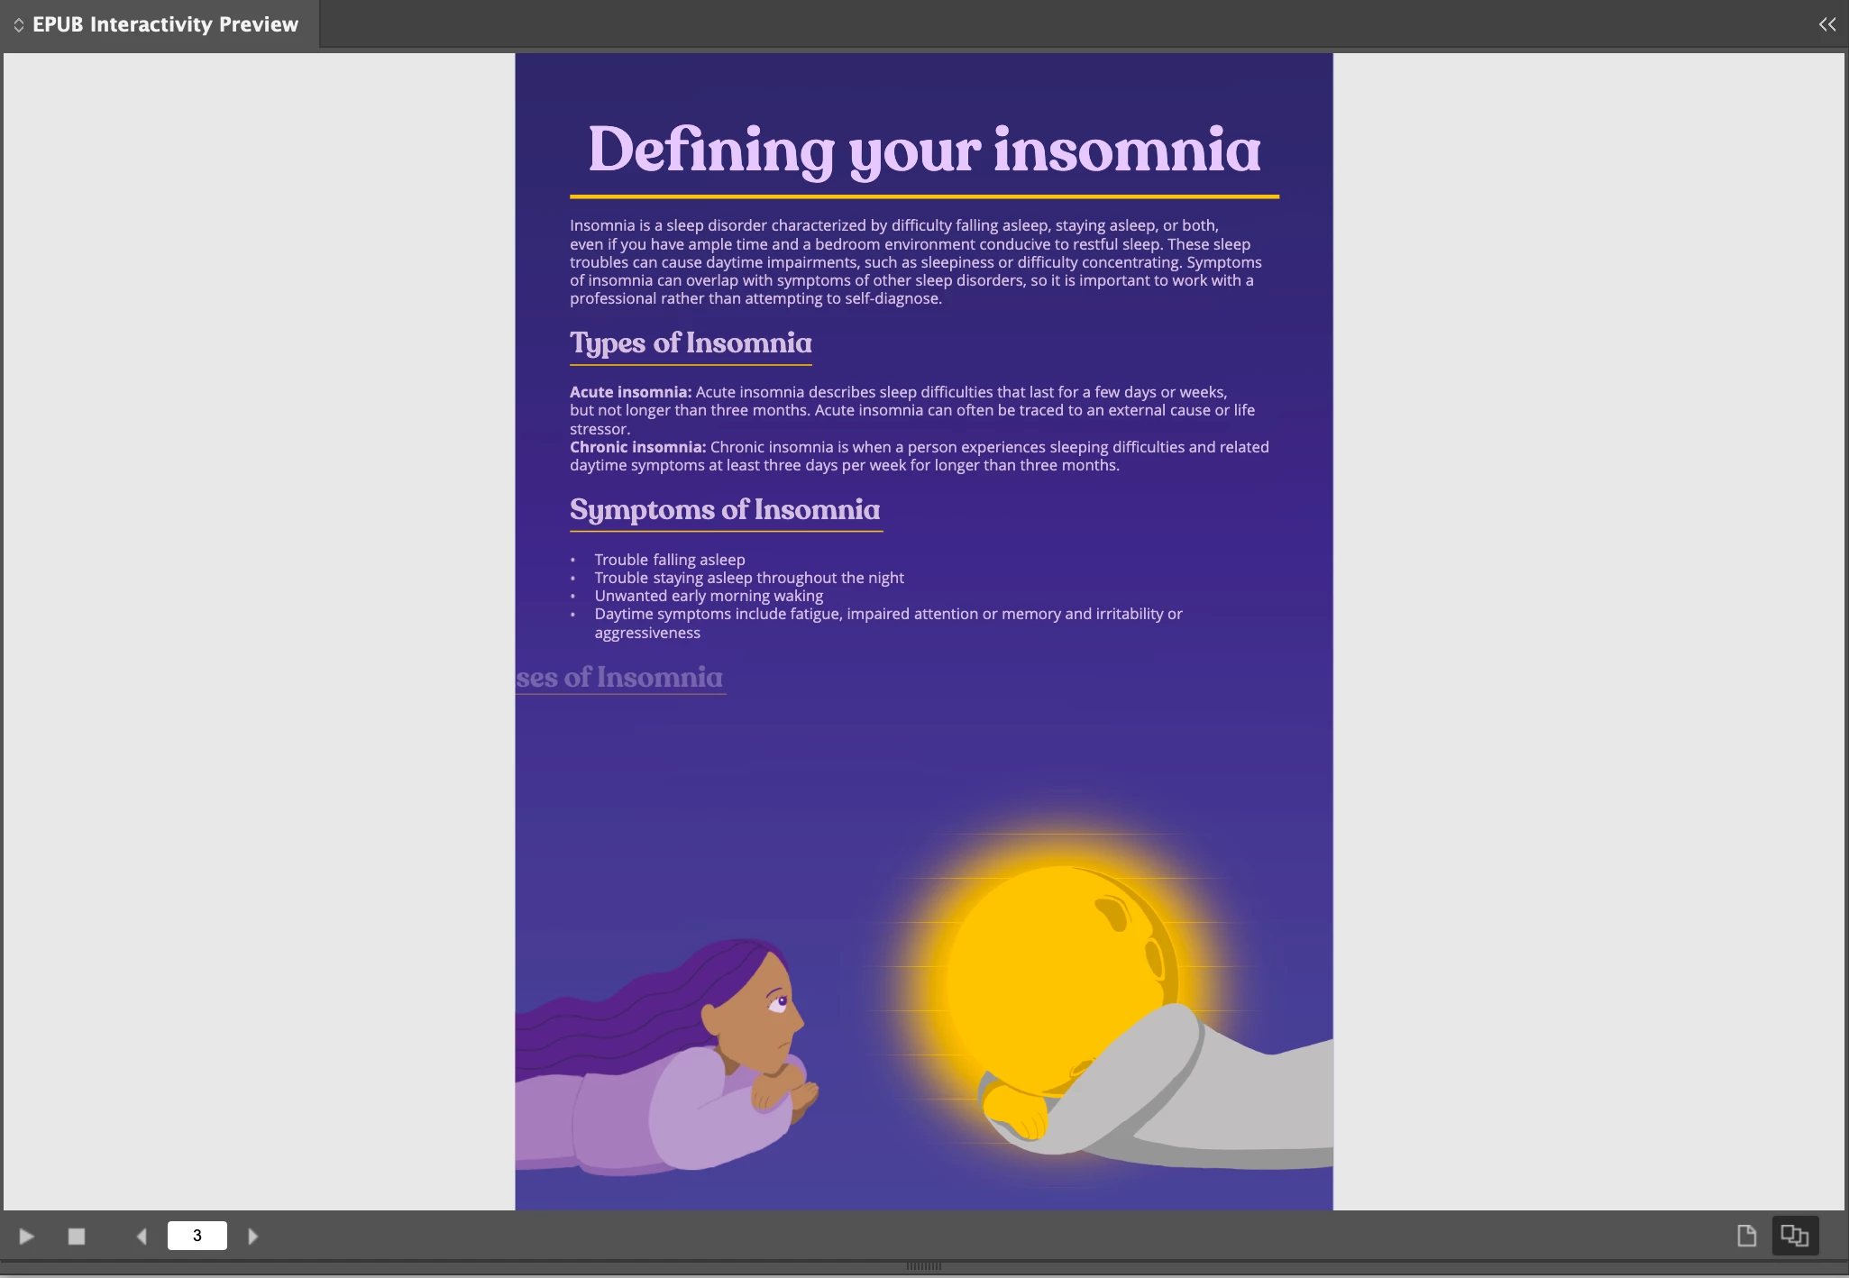Click the "Types of Insomnia" heading
The height and width of the screenshot is (1278, 1849).
(691, 343)
